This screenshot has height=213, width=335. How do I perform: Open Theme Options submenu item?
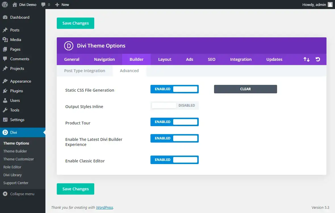16,143
